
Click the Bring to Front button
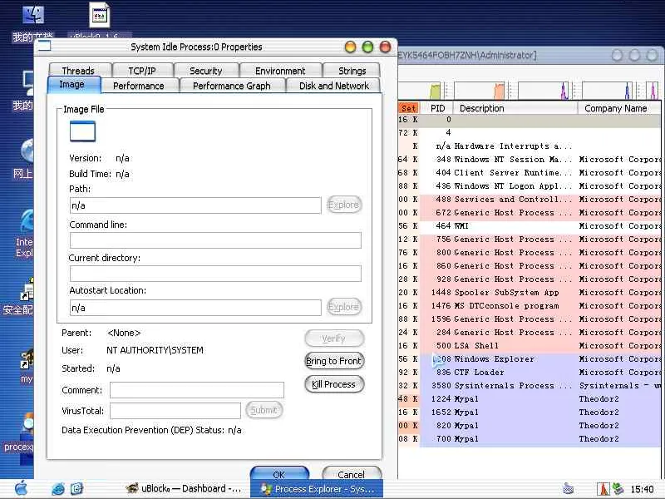[x=334, y=361]
